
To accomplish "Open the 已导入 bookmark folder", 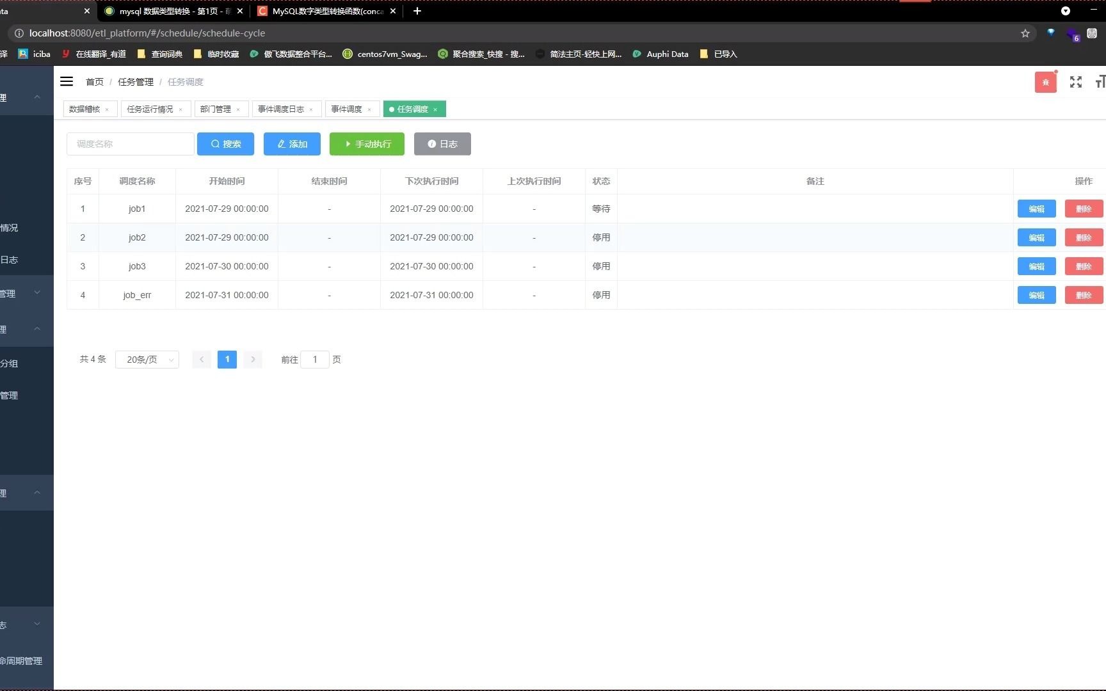I will [x=719, y=54].
